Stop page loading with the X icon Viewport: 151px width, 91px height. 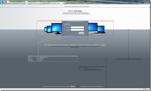point(47,3)
